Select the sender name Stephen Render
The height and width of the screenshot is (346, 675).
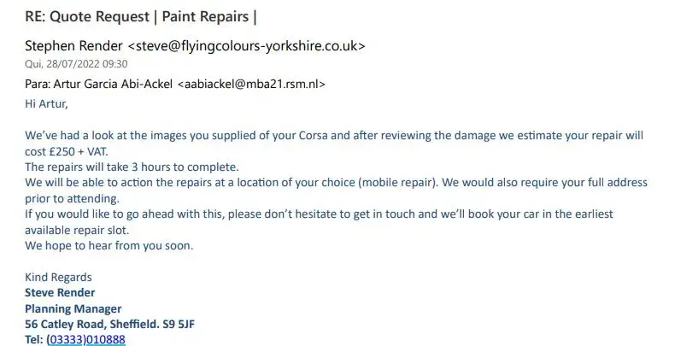tap(70, 45)
